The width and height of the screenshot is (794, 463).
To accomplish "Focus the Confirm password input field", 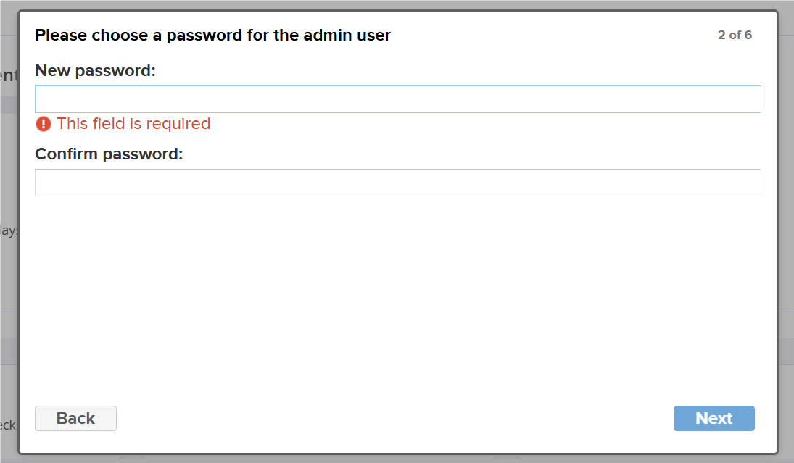I will pyautogui.click(x=397, y=183).
